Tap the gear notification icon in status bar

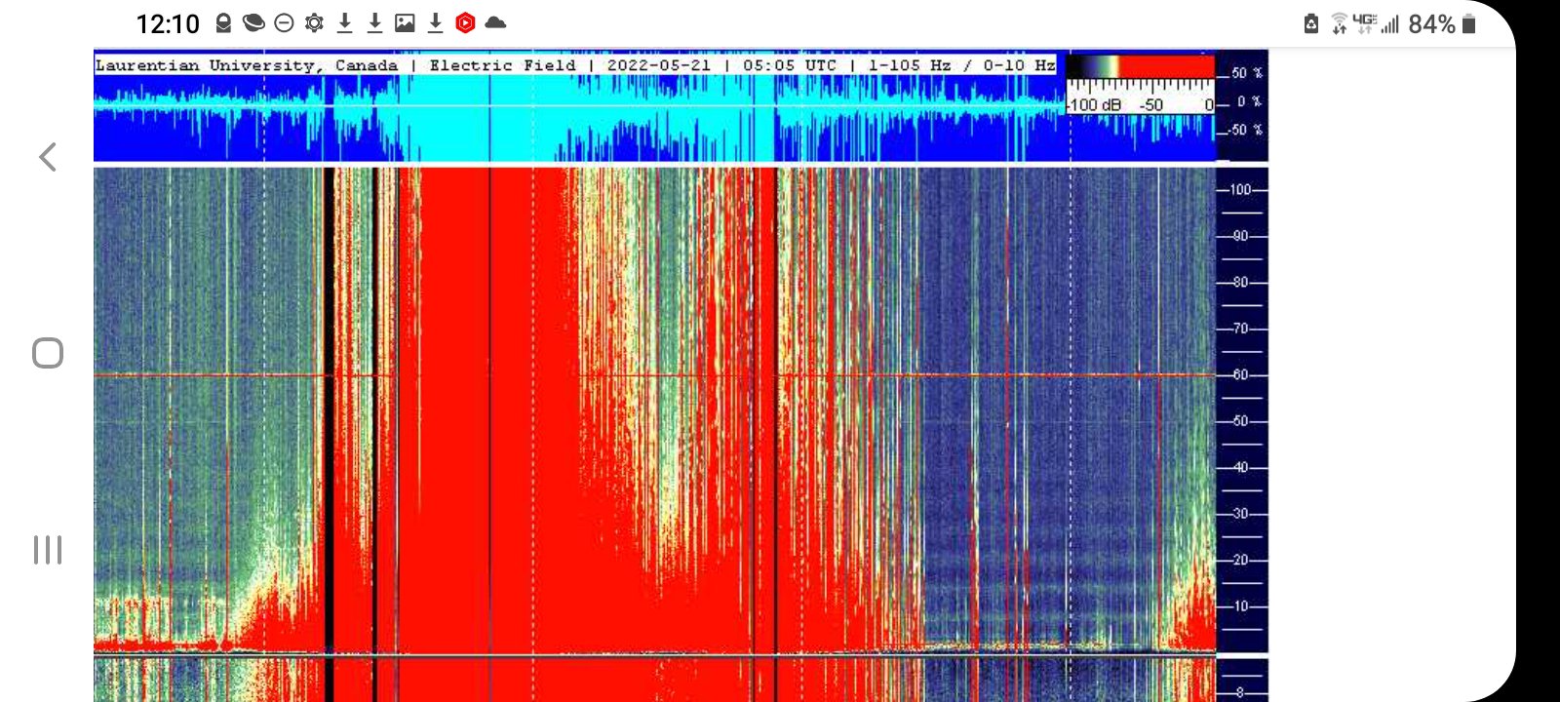314,23
